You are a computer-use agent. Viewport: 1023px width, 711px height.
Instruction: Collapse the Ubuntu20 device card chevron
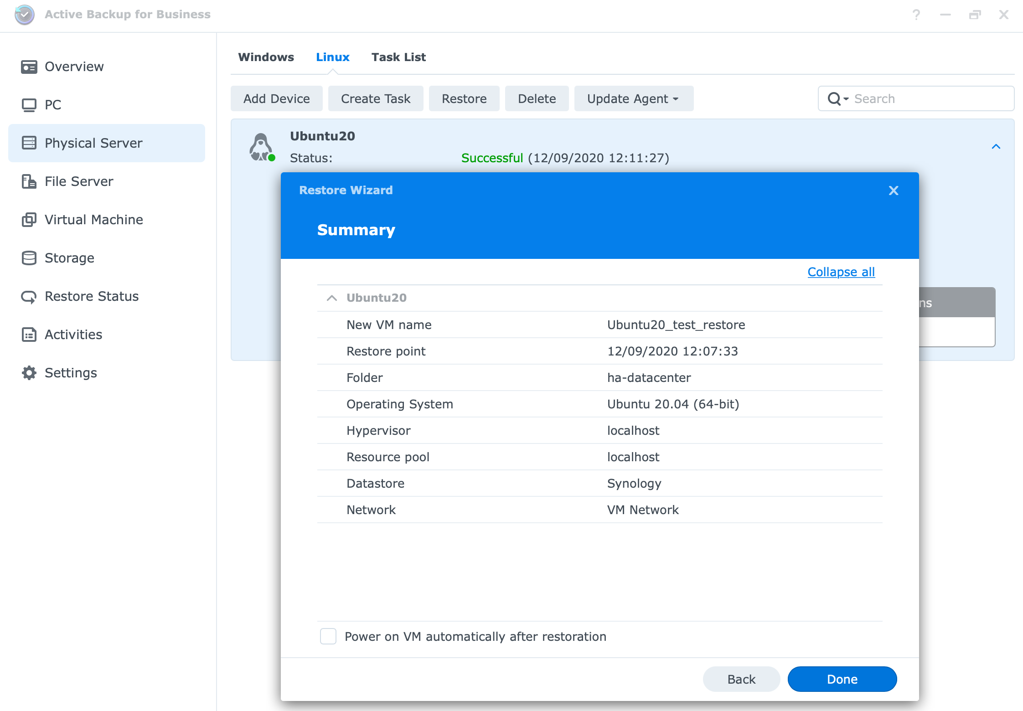pos(996,146)
